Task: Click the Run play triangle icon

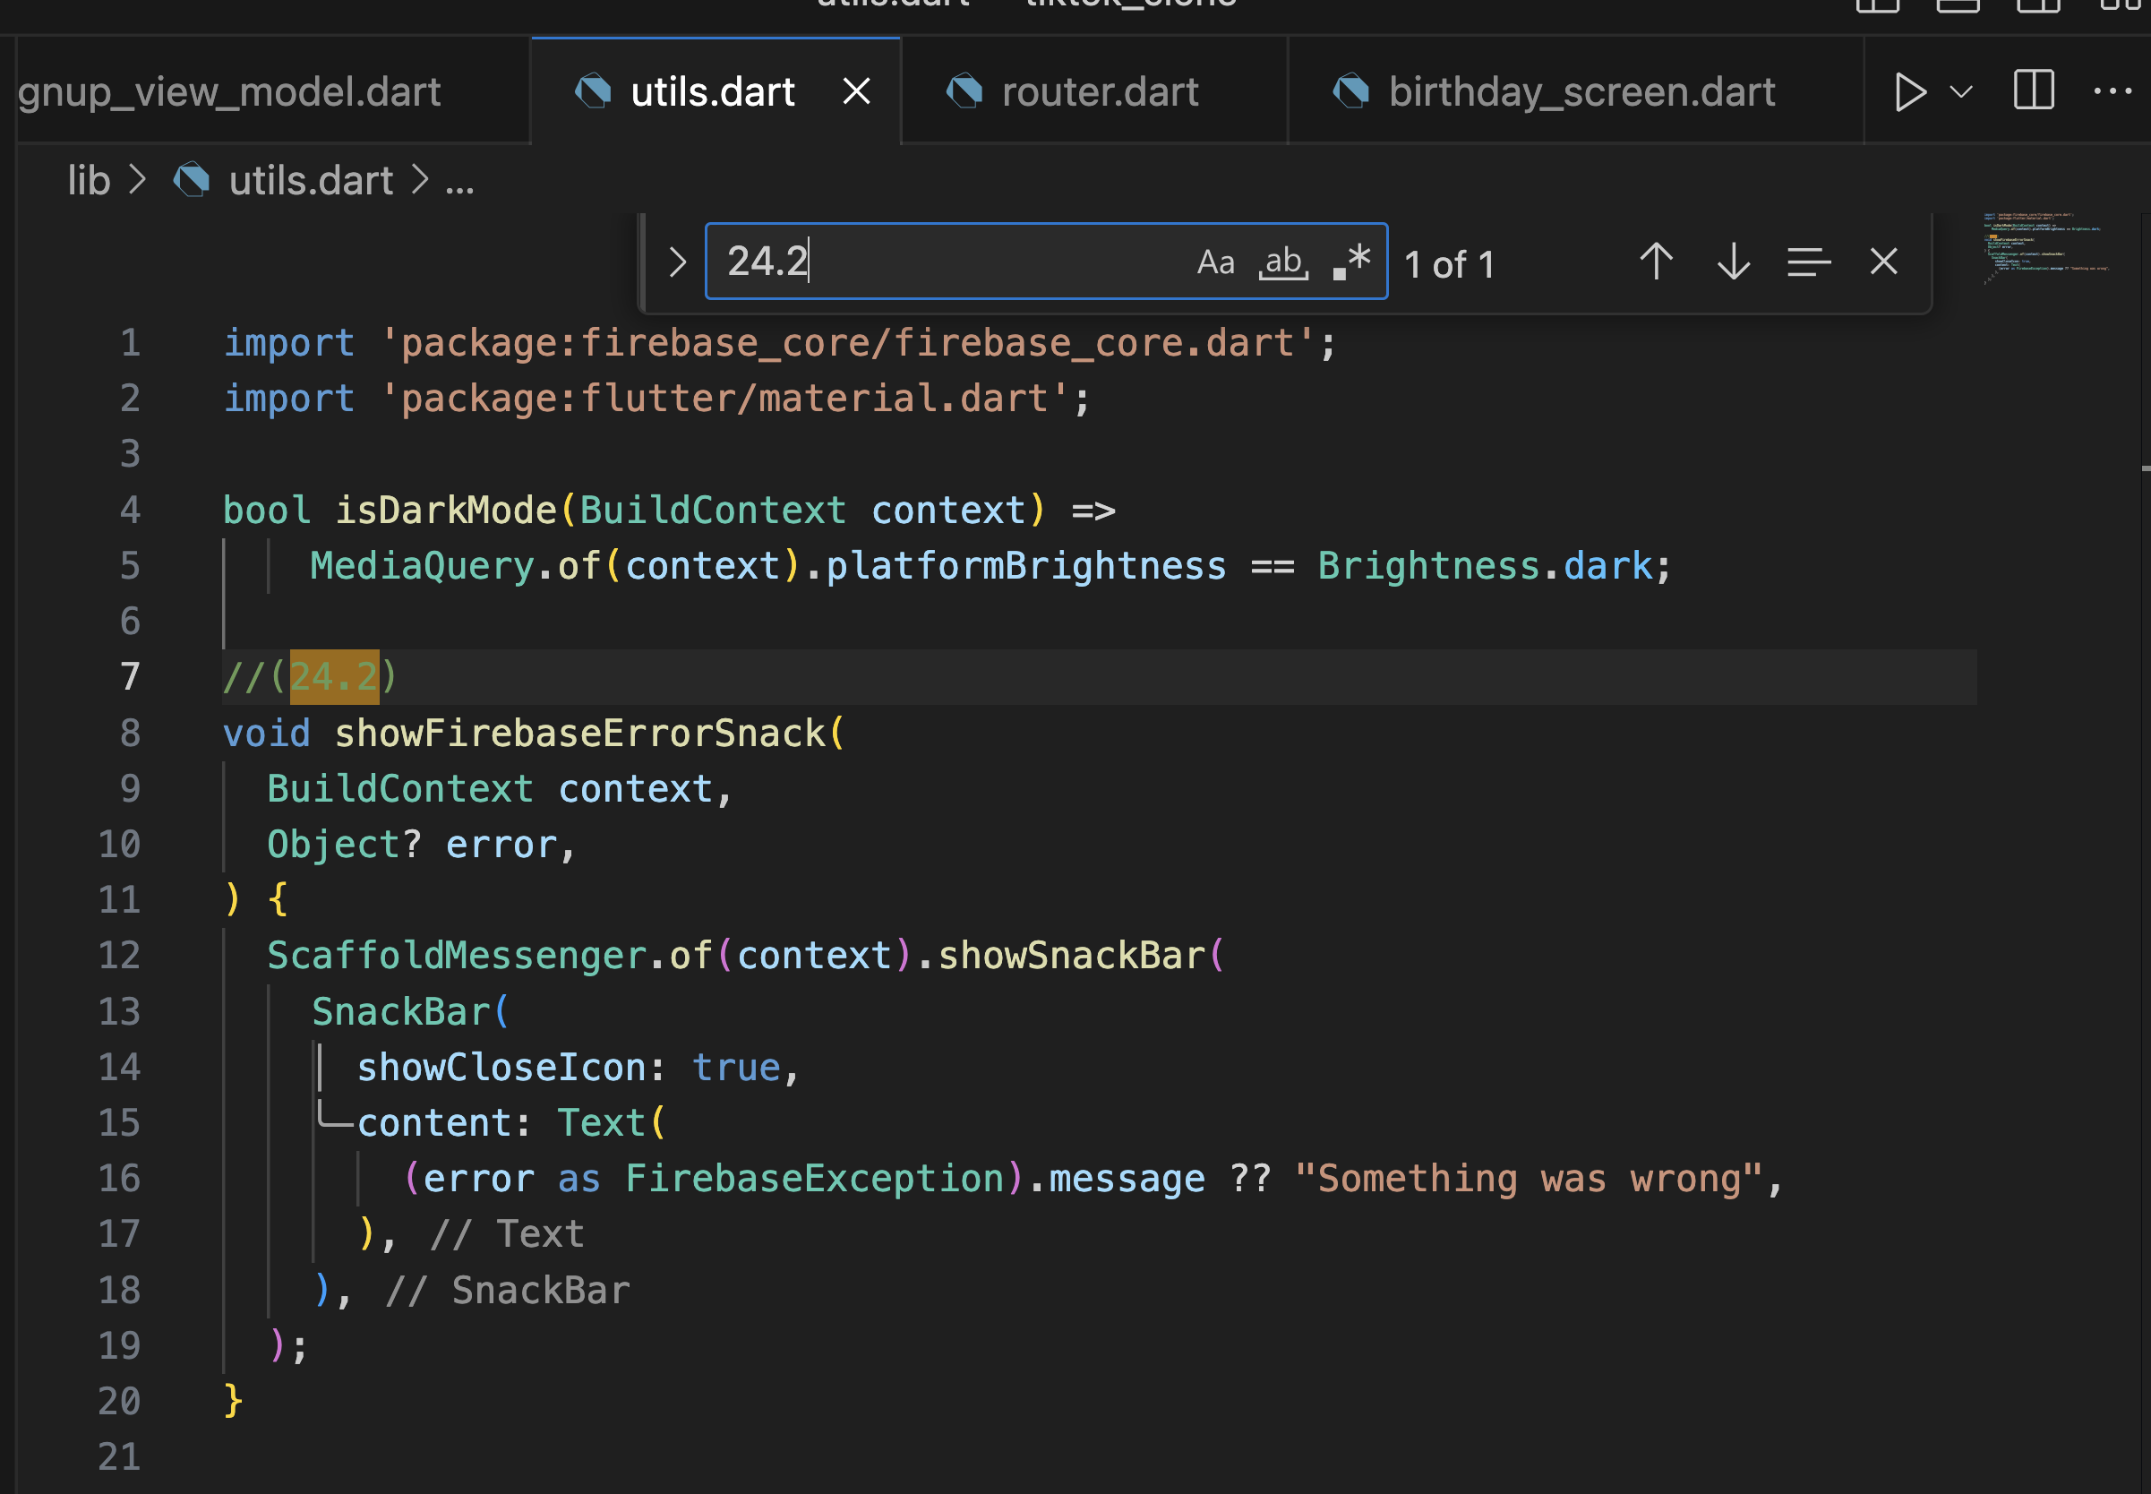Action: pyautogui.click(x=1908, y=91)
